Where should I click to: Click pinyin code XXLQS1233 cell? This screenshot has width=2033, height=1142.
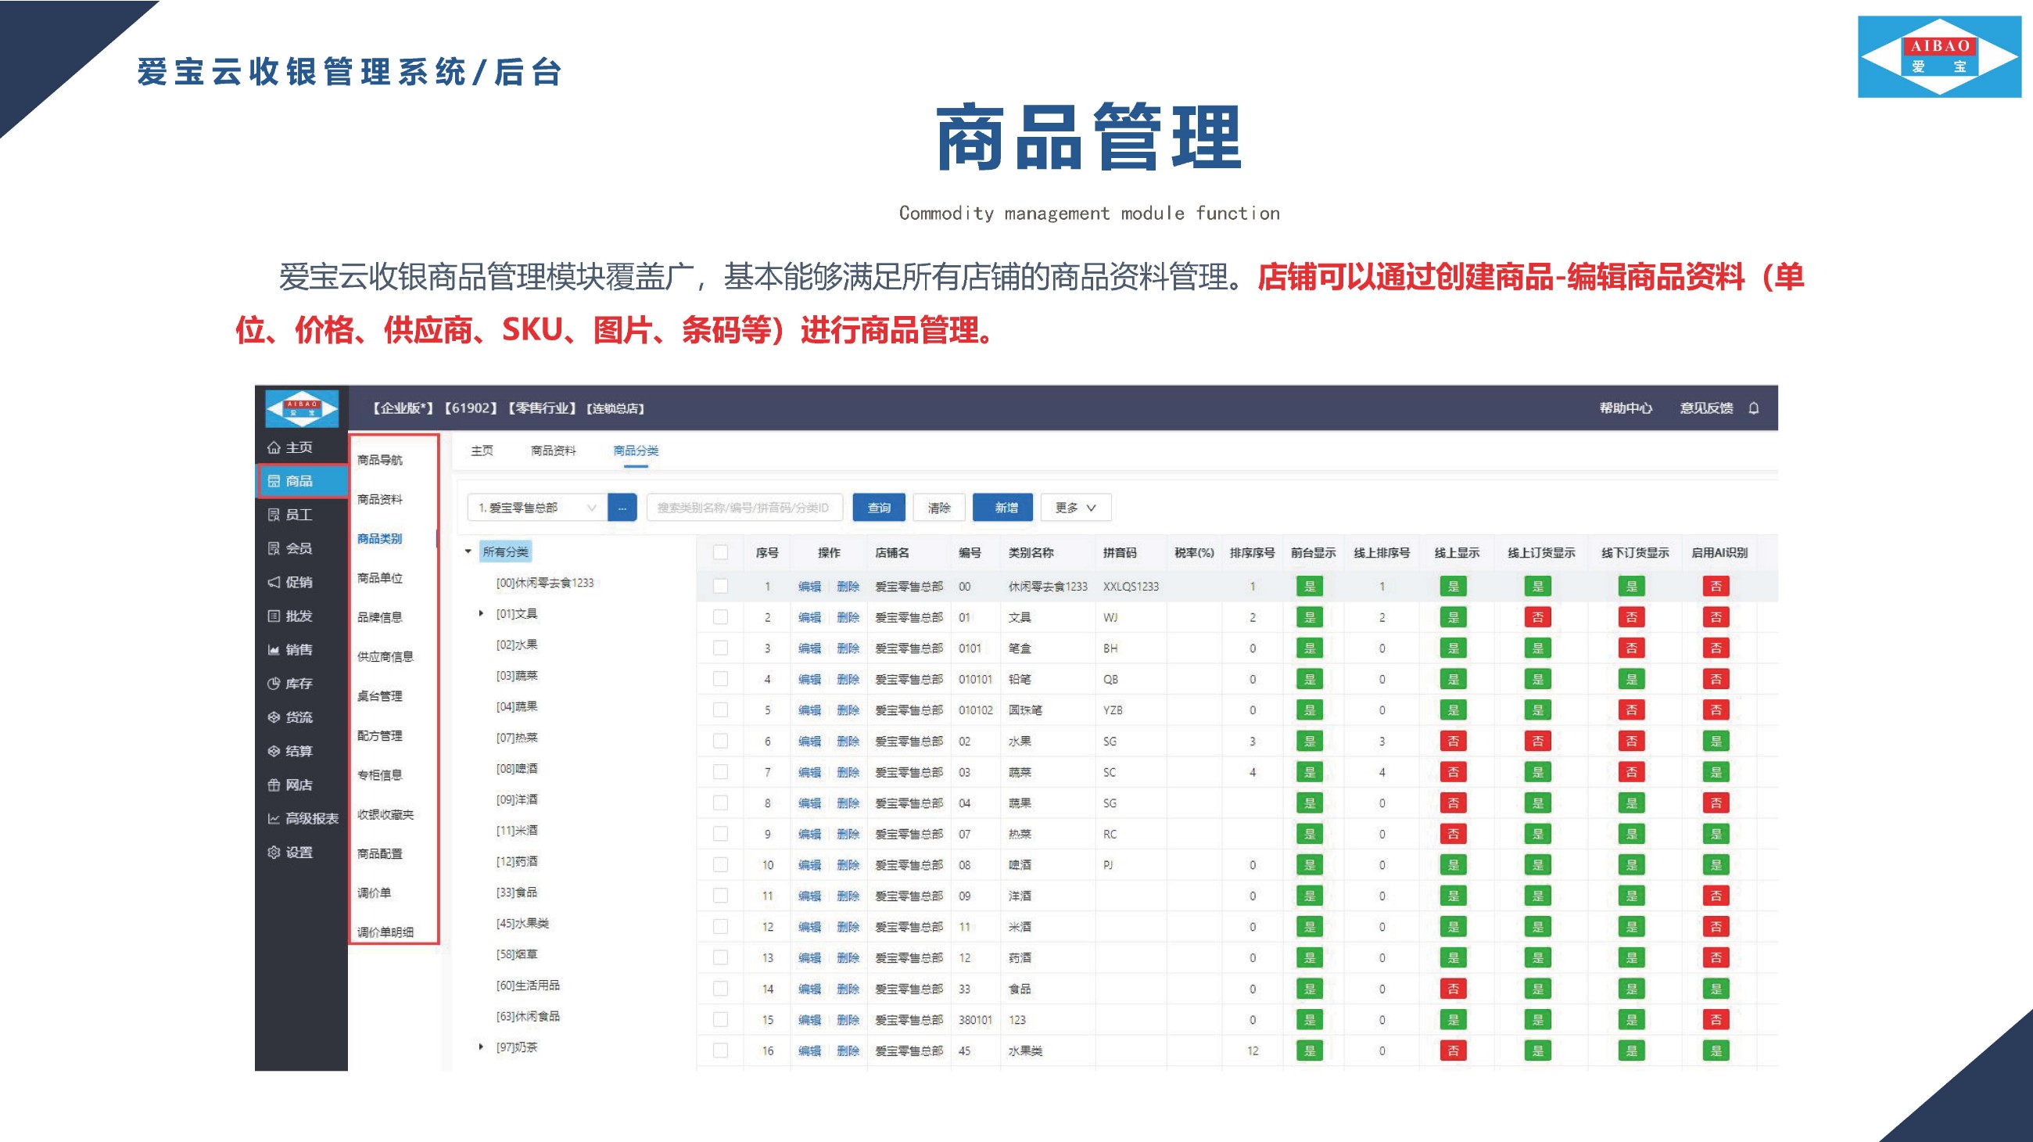click(x=1131, y=587)
